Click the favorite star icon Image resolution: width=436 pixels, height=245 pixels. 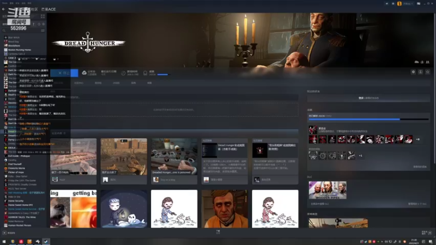coord(428,72)
